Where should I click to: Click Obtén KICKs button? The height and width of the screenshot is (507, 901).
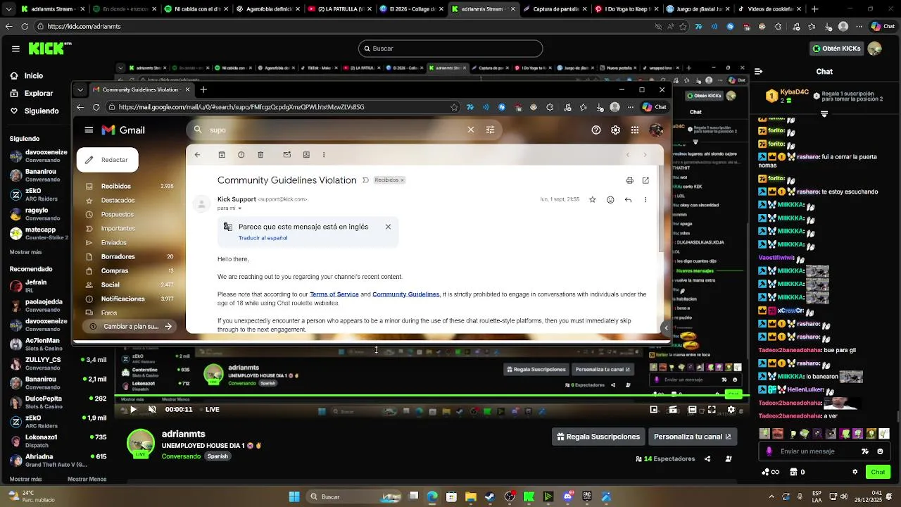836,49
